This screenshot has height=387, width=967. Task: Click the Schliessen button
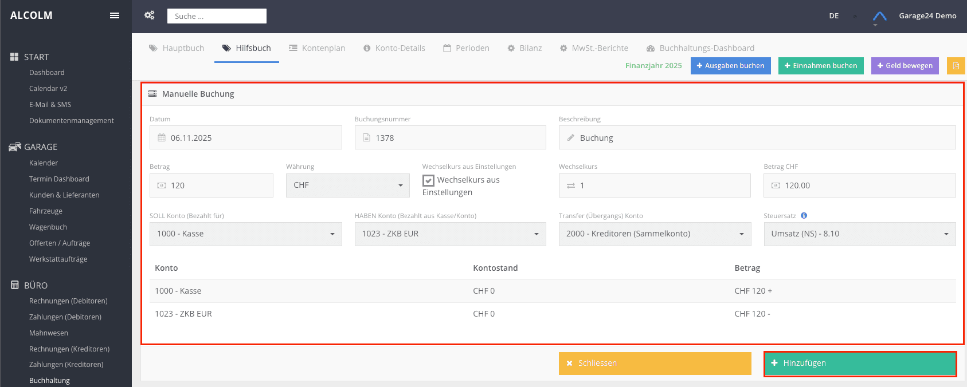click(655, 364)
